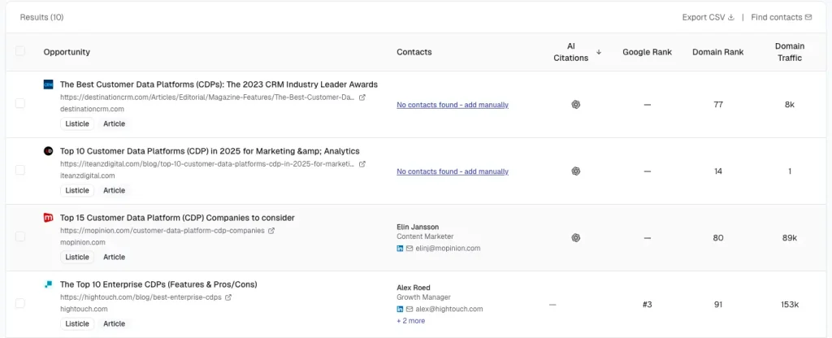Click the Find contacts envelope icon

(808, 18)
